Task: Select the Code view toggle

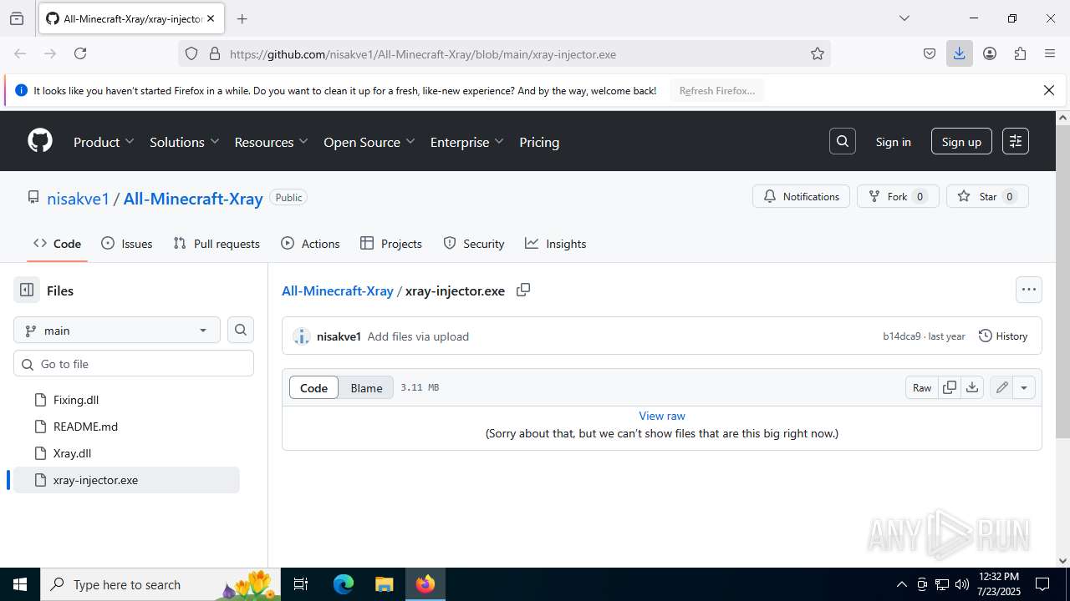Action: point(313,387)
